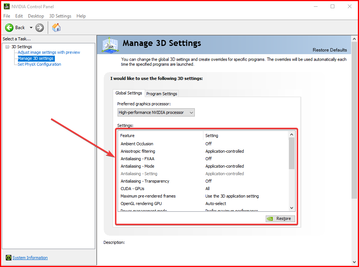Switch to Program Settings tab
The height and width of the screenshot is (267, 359).
coord(162,94)
